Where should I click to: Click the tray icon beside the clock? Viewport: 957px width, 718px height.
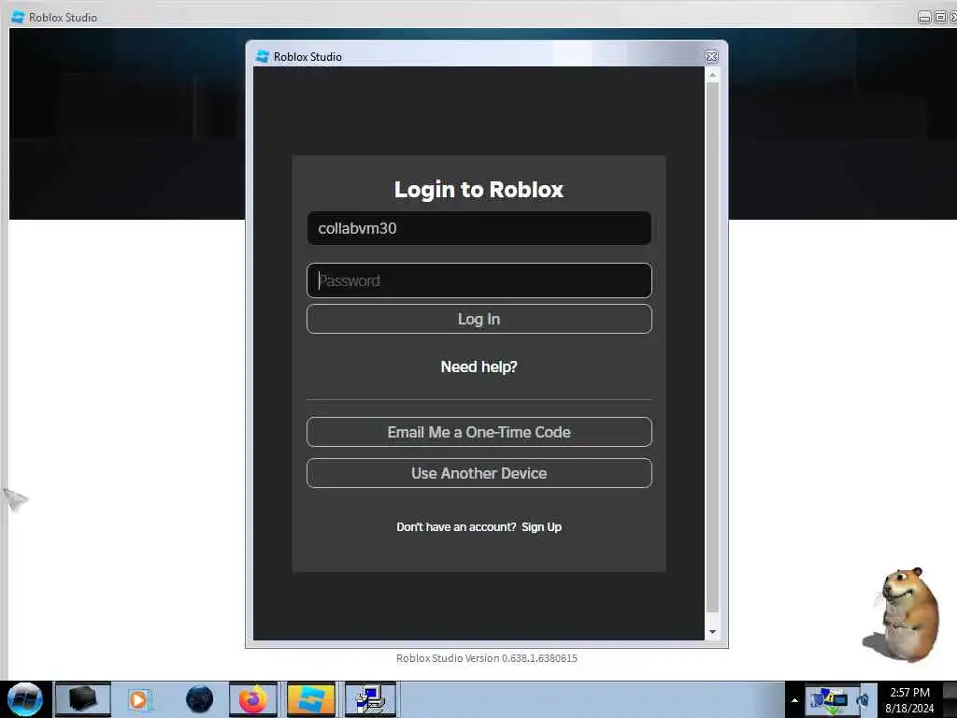863,699
